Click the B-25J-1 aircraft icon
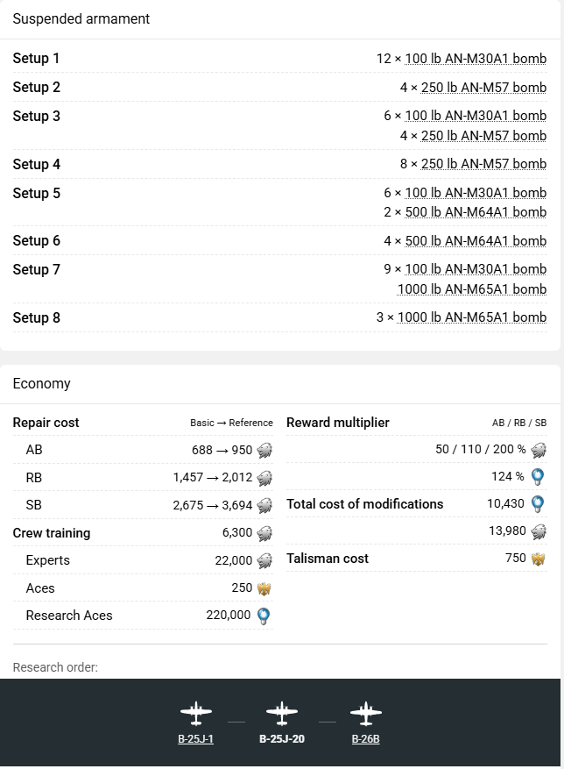The image size is (564, 769). [x=196, y=713]
